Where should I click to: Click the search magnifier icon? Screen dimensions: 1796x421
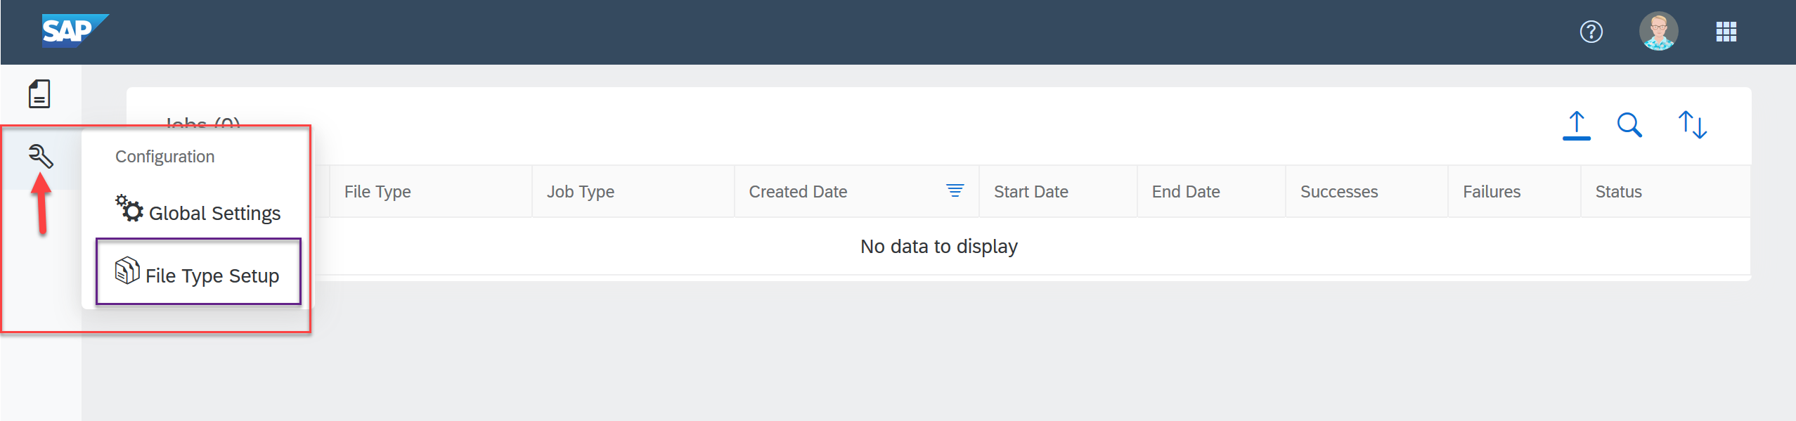(1629, 125)
